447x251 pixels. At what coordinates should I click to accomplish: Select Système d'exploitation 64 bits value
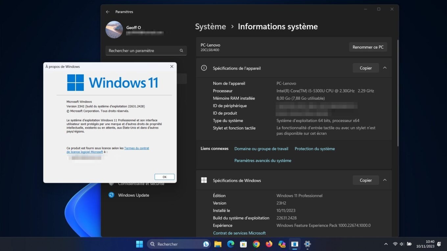tap(318, 120)
